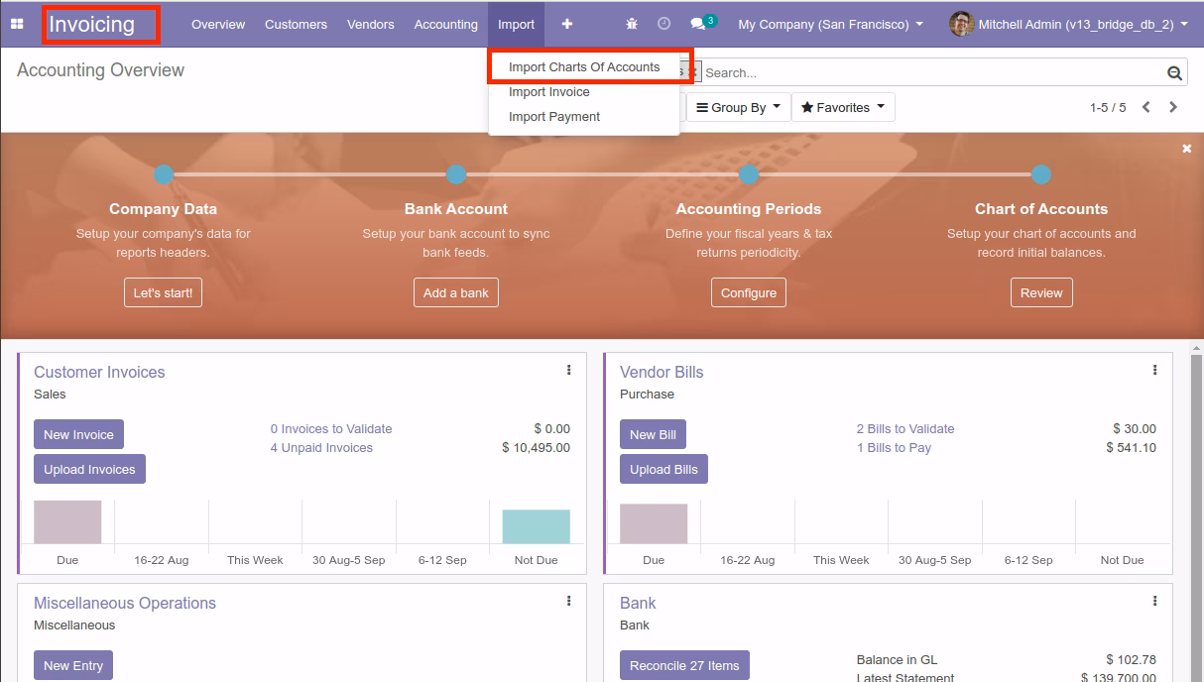Open the Bank journal title link
The width and height of the screenshot is (1204, 682).
(638, 603)
